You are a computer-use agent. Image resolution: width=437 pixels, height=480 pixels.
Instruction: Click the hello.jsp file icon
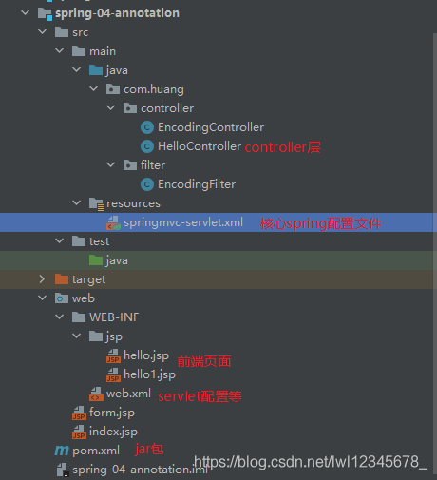[x=113, y=355]
